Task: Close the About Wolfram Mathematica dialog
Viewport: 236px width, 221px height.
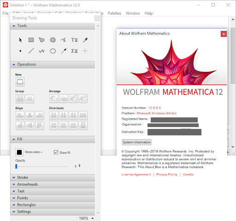Action: (224, 34)
